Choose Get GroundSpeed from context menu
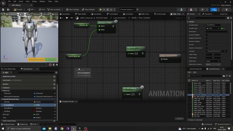233x131 pixels. 83,73
